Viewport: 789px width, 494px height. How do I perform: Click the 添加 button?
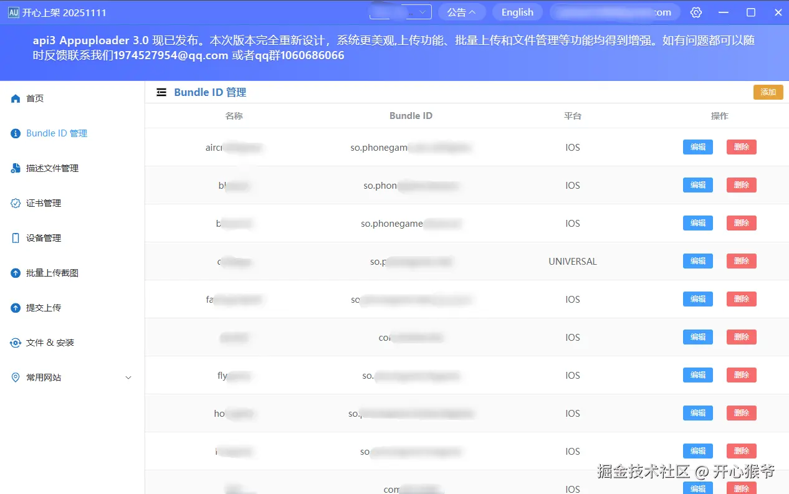point(768,92)
